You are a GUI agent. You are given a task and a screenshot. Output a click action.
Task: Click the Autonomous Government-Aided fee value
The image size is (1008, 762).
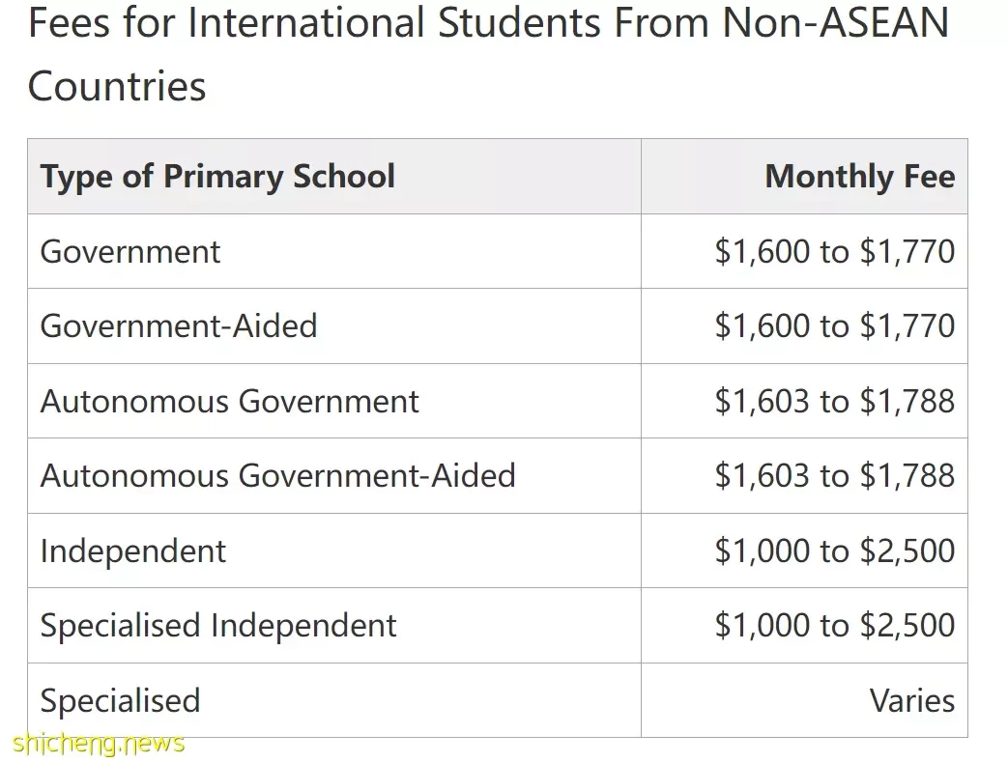(835, 476)
